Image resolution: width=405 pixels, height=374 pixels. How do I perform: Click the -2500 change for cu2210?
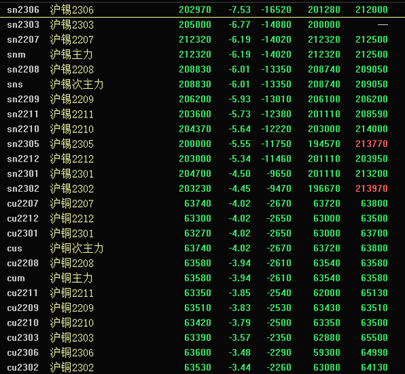[x=279, y=323]
